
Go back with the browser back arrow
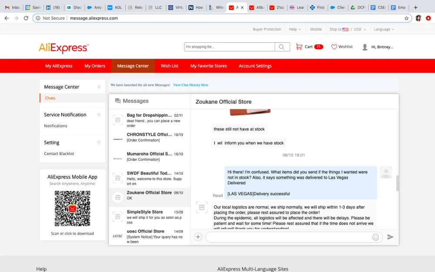click(7, 18)
